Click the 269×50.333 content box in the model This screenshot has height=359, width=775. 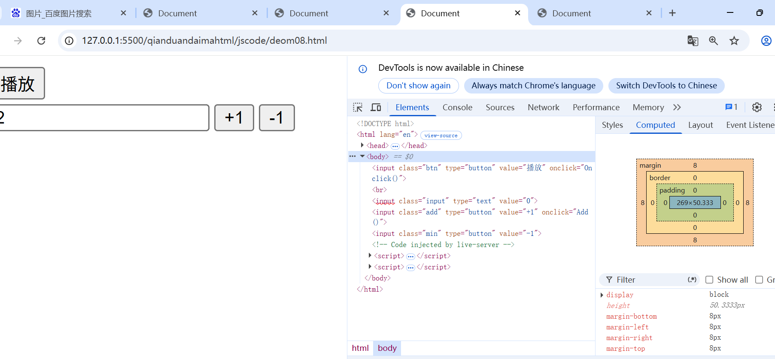click(x=695, y=202)
